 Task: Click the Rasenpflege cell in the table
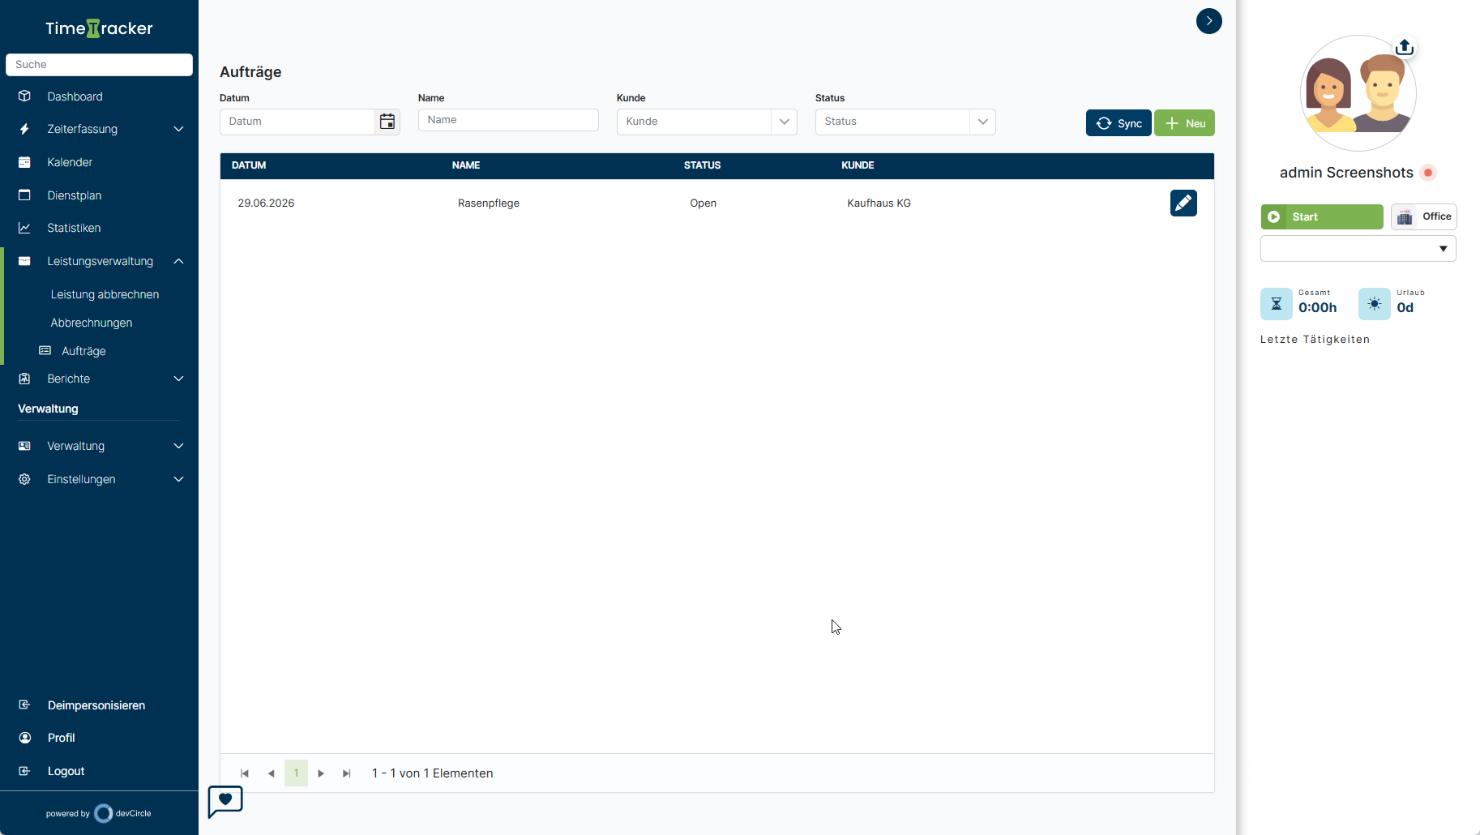tap(489, 203)
